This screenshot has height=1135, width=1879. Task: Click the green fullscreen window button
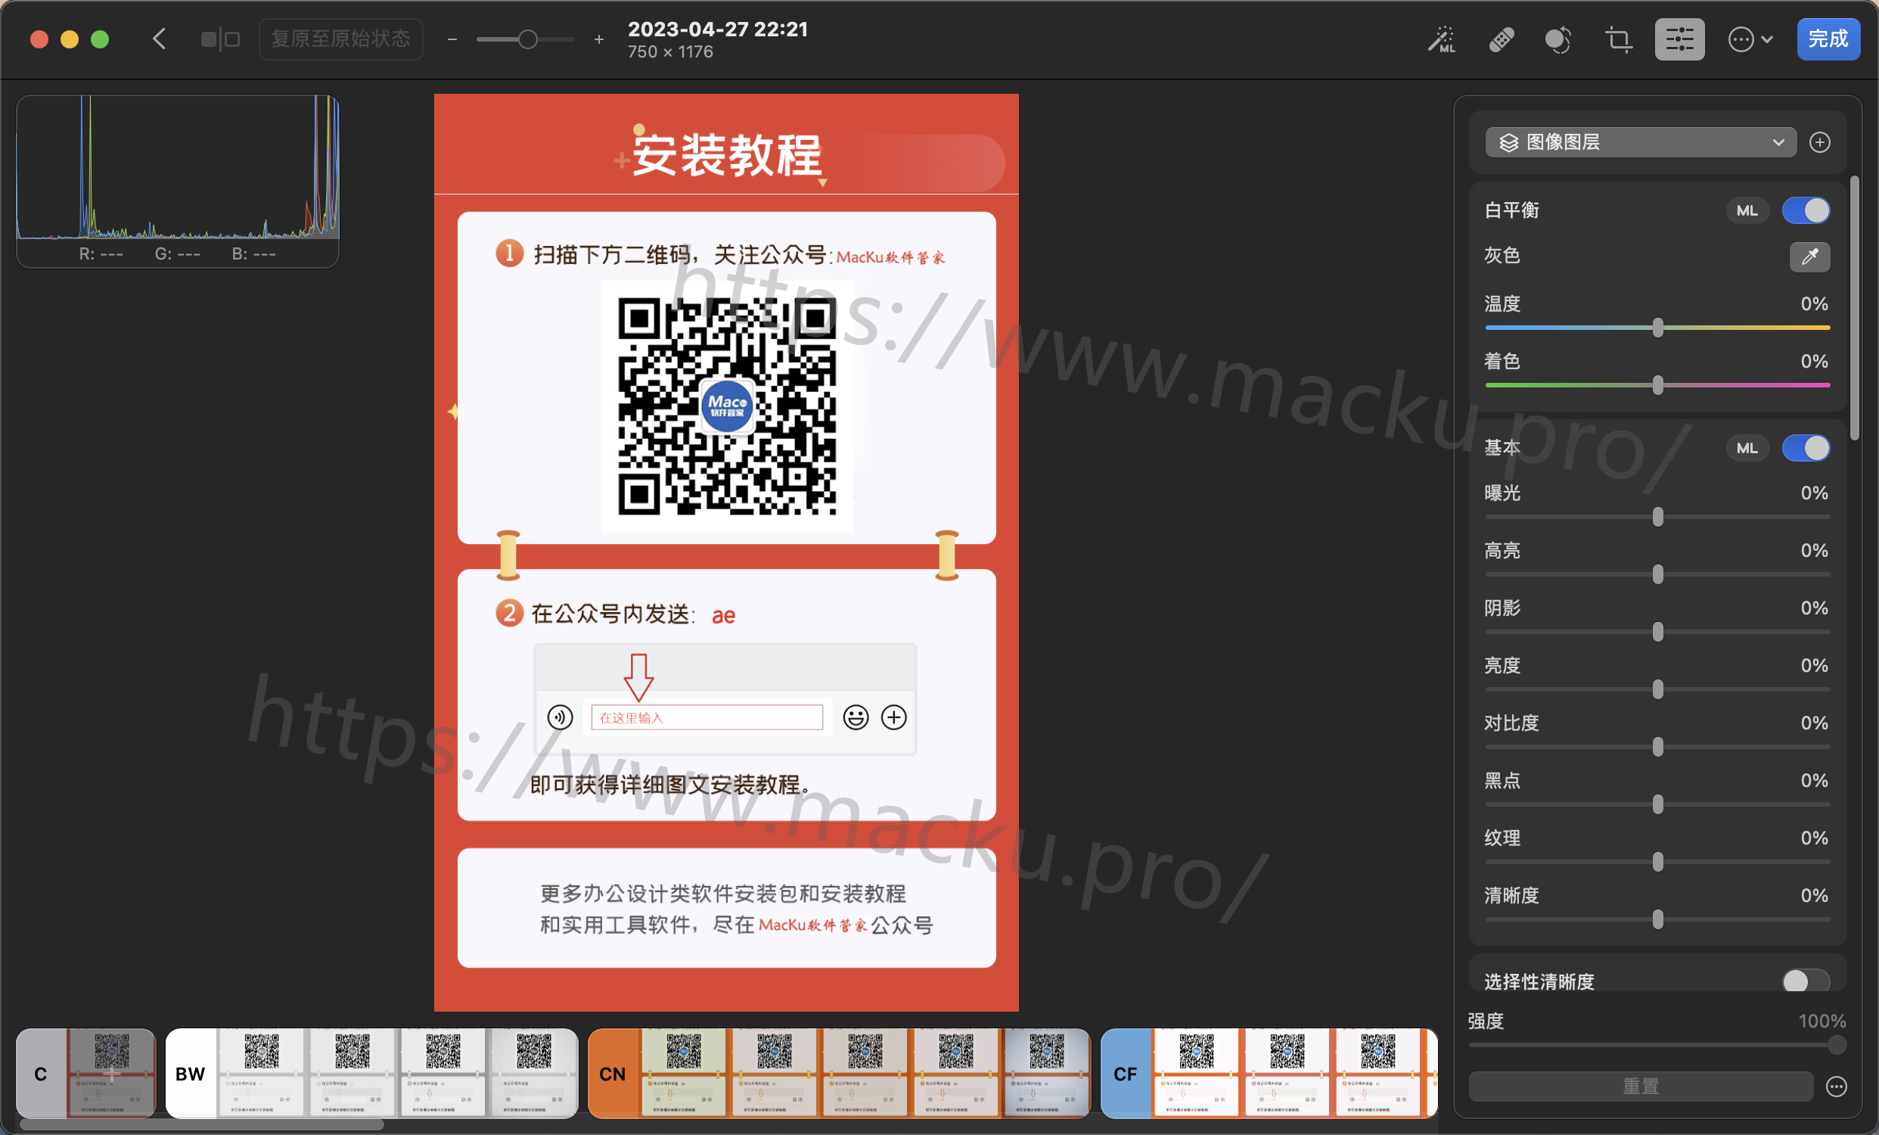click(x=100, y=39)
